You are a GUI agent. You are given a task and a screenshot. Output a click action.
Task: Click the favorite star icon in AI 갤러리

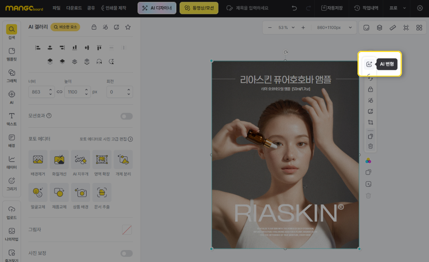click(x=128, y=27)
